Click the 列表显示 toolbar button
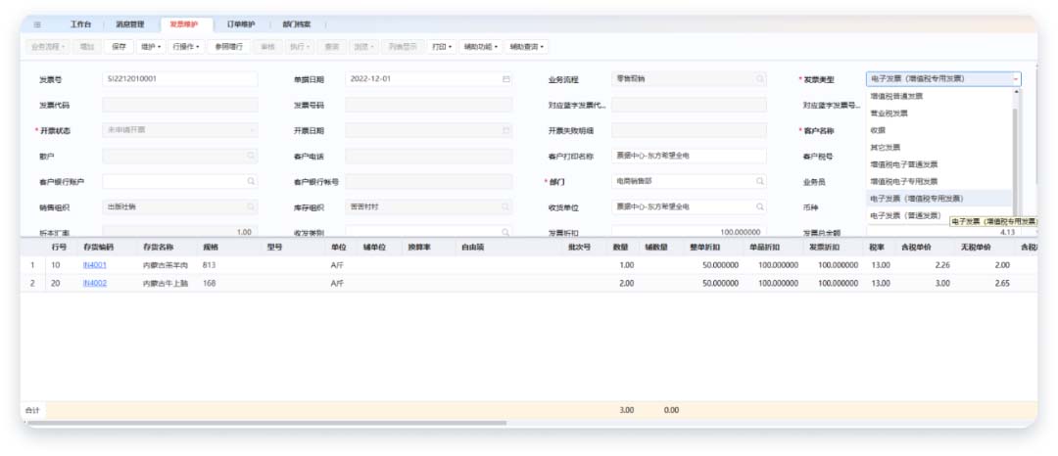 (403, 47)
